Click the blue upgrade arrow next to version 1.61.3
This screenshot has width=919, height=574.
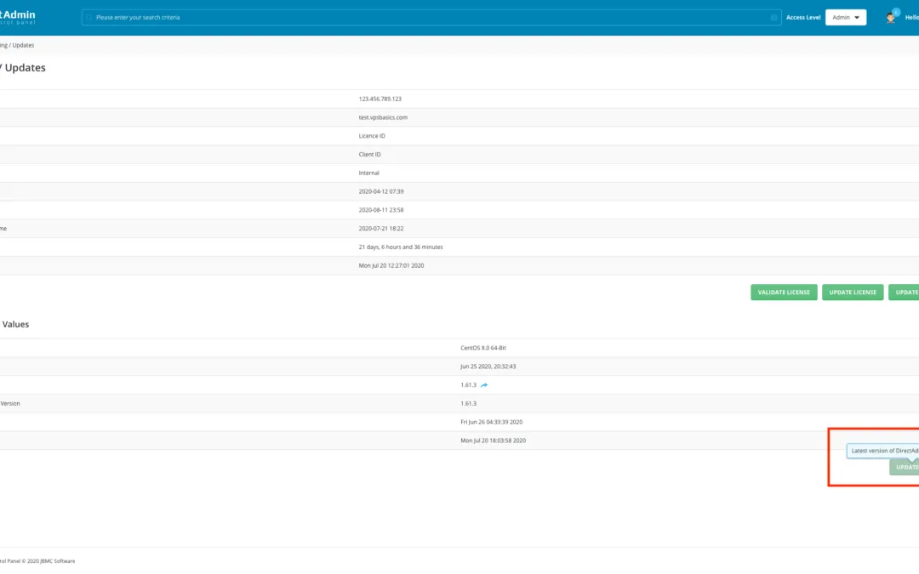click(x=482, y=384)
